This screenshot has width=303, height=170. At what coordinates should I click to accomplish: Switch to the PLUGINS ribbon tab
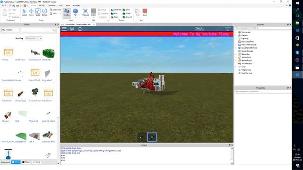pos(77,5)
